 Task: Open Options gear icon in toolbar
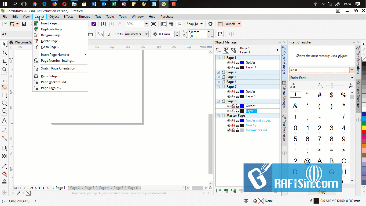(210, 24)
